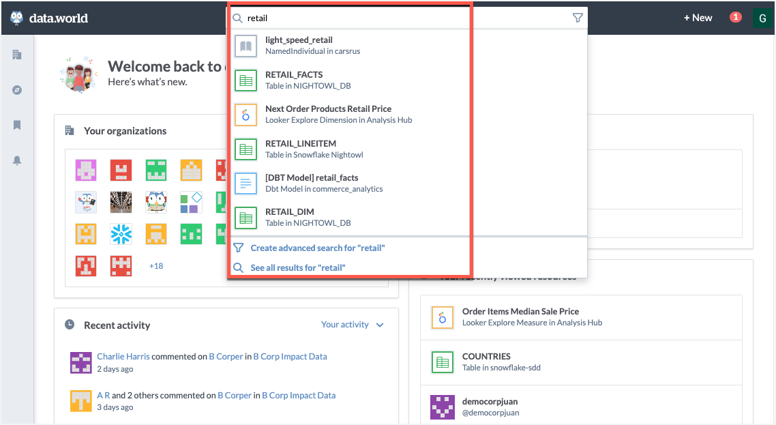
Task: Expand the Your activity dropdown
Action: coord(353,325)
